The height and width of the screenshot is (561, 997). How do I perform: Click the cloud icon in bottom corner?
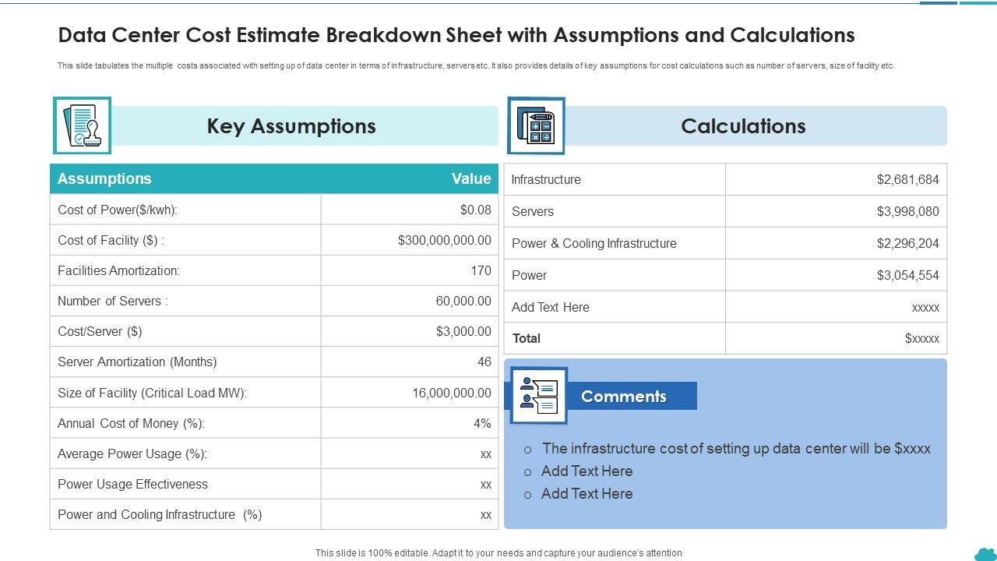coord(985,552)
